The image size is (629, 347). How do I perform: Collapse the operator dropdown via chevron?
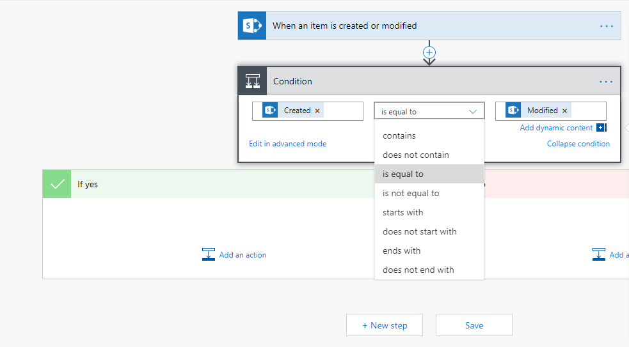(x=473, y=112)
